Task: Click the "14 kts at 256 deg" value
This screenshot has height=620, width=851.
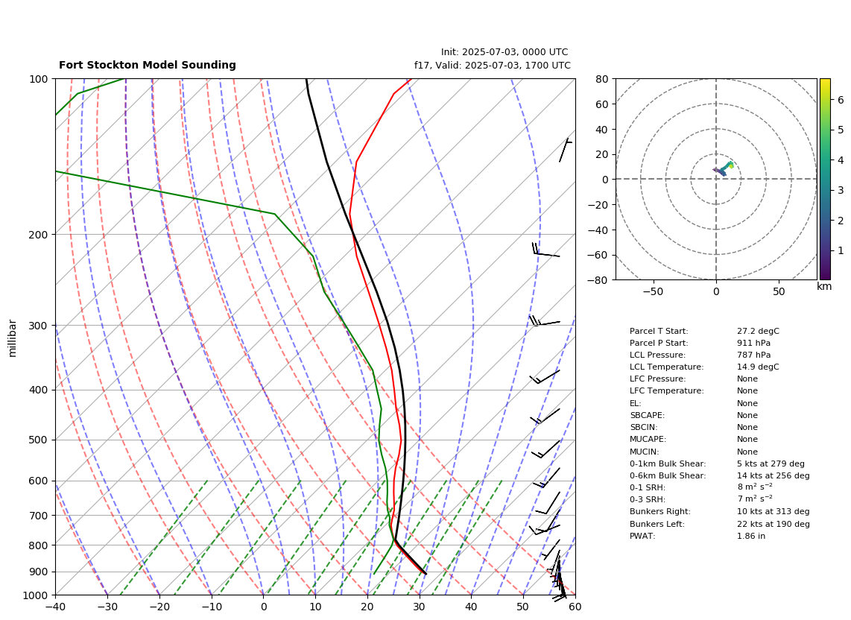Action: pyautogui.click(x=774, y=475)
